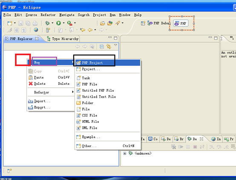
Task: Switch to the Type Hierarchy tab
Action: pos(63,39)
